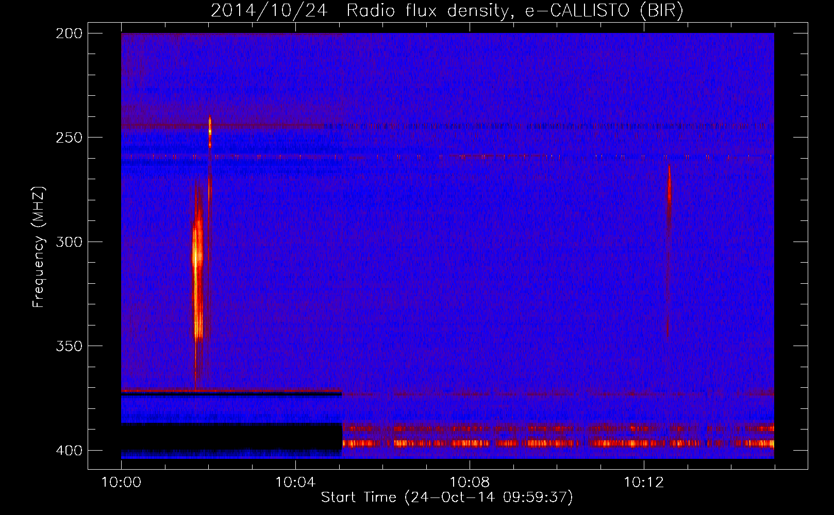Viewport: 834px width, 515px height.
Task: Click the 'Frequency (MHZ)' axis label
Action: pos(39,247)
